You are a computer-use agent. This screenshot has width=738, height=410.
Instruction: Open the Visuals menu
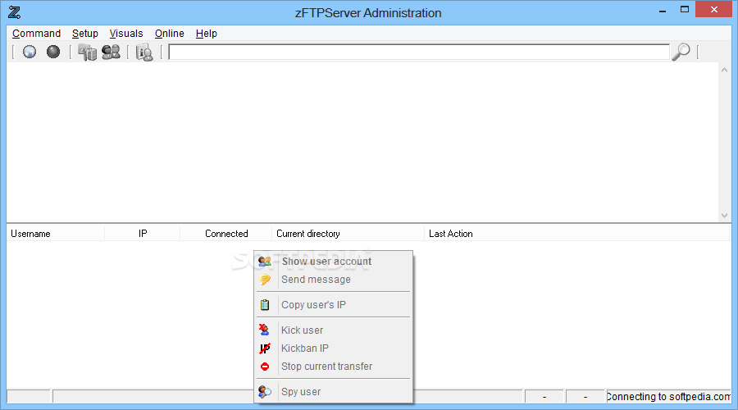pos(126,34)
